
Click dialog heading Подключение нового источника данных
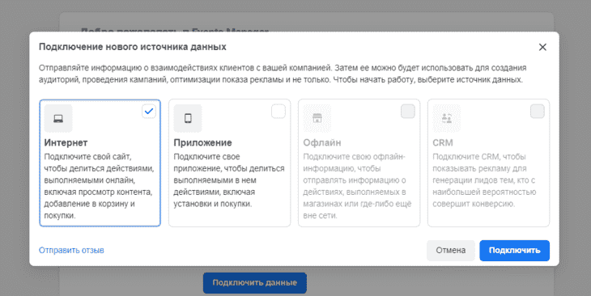tap(133, 47)
